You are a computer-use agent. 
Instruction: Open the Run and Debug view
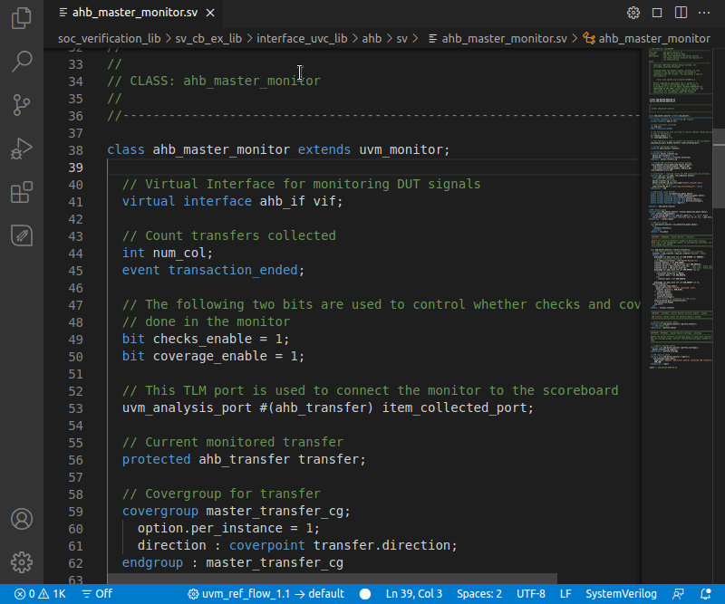tap(22, 149)
